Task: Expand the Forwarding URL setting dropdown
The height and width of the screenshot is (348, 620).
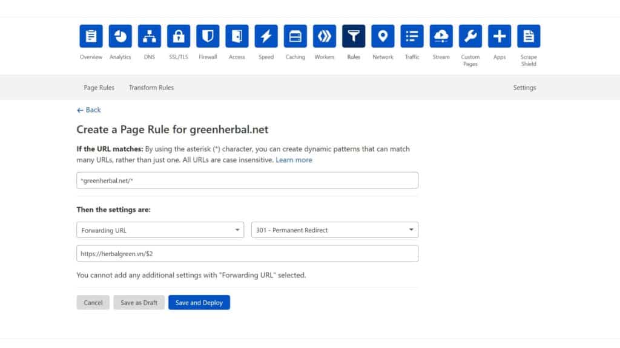Action: [160, 230]
